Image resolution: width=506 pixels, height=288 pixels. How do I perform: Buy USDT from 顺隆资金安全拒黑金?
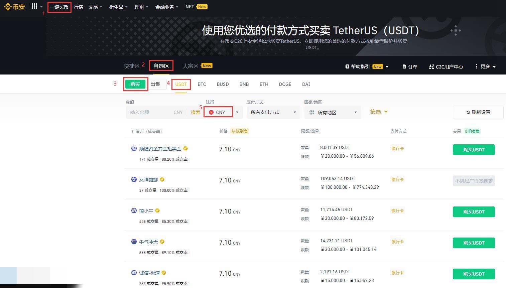(474, 150)
